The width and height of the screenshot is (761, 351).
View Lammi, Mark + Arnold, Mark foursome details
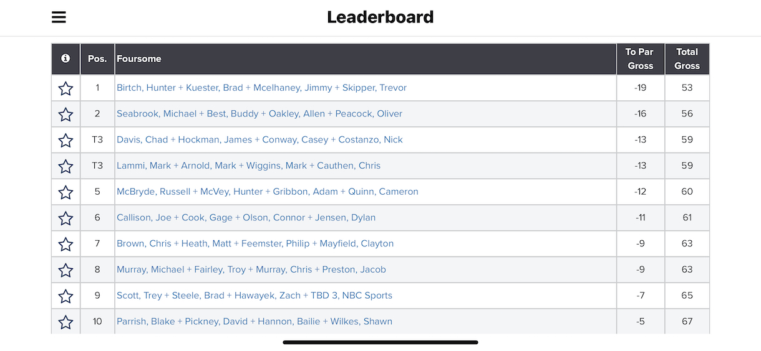(248, 166)
